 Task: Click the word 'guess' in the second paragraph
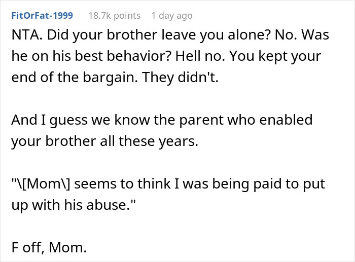tap(68, 121)
